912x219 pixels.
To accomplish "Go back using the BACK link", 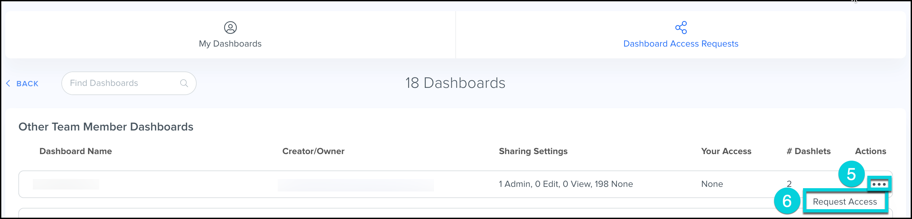I will click(27, 84).
